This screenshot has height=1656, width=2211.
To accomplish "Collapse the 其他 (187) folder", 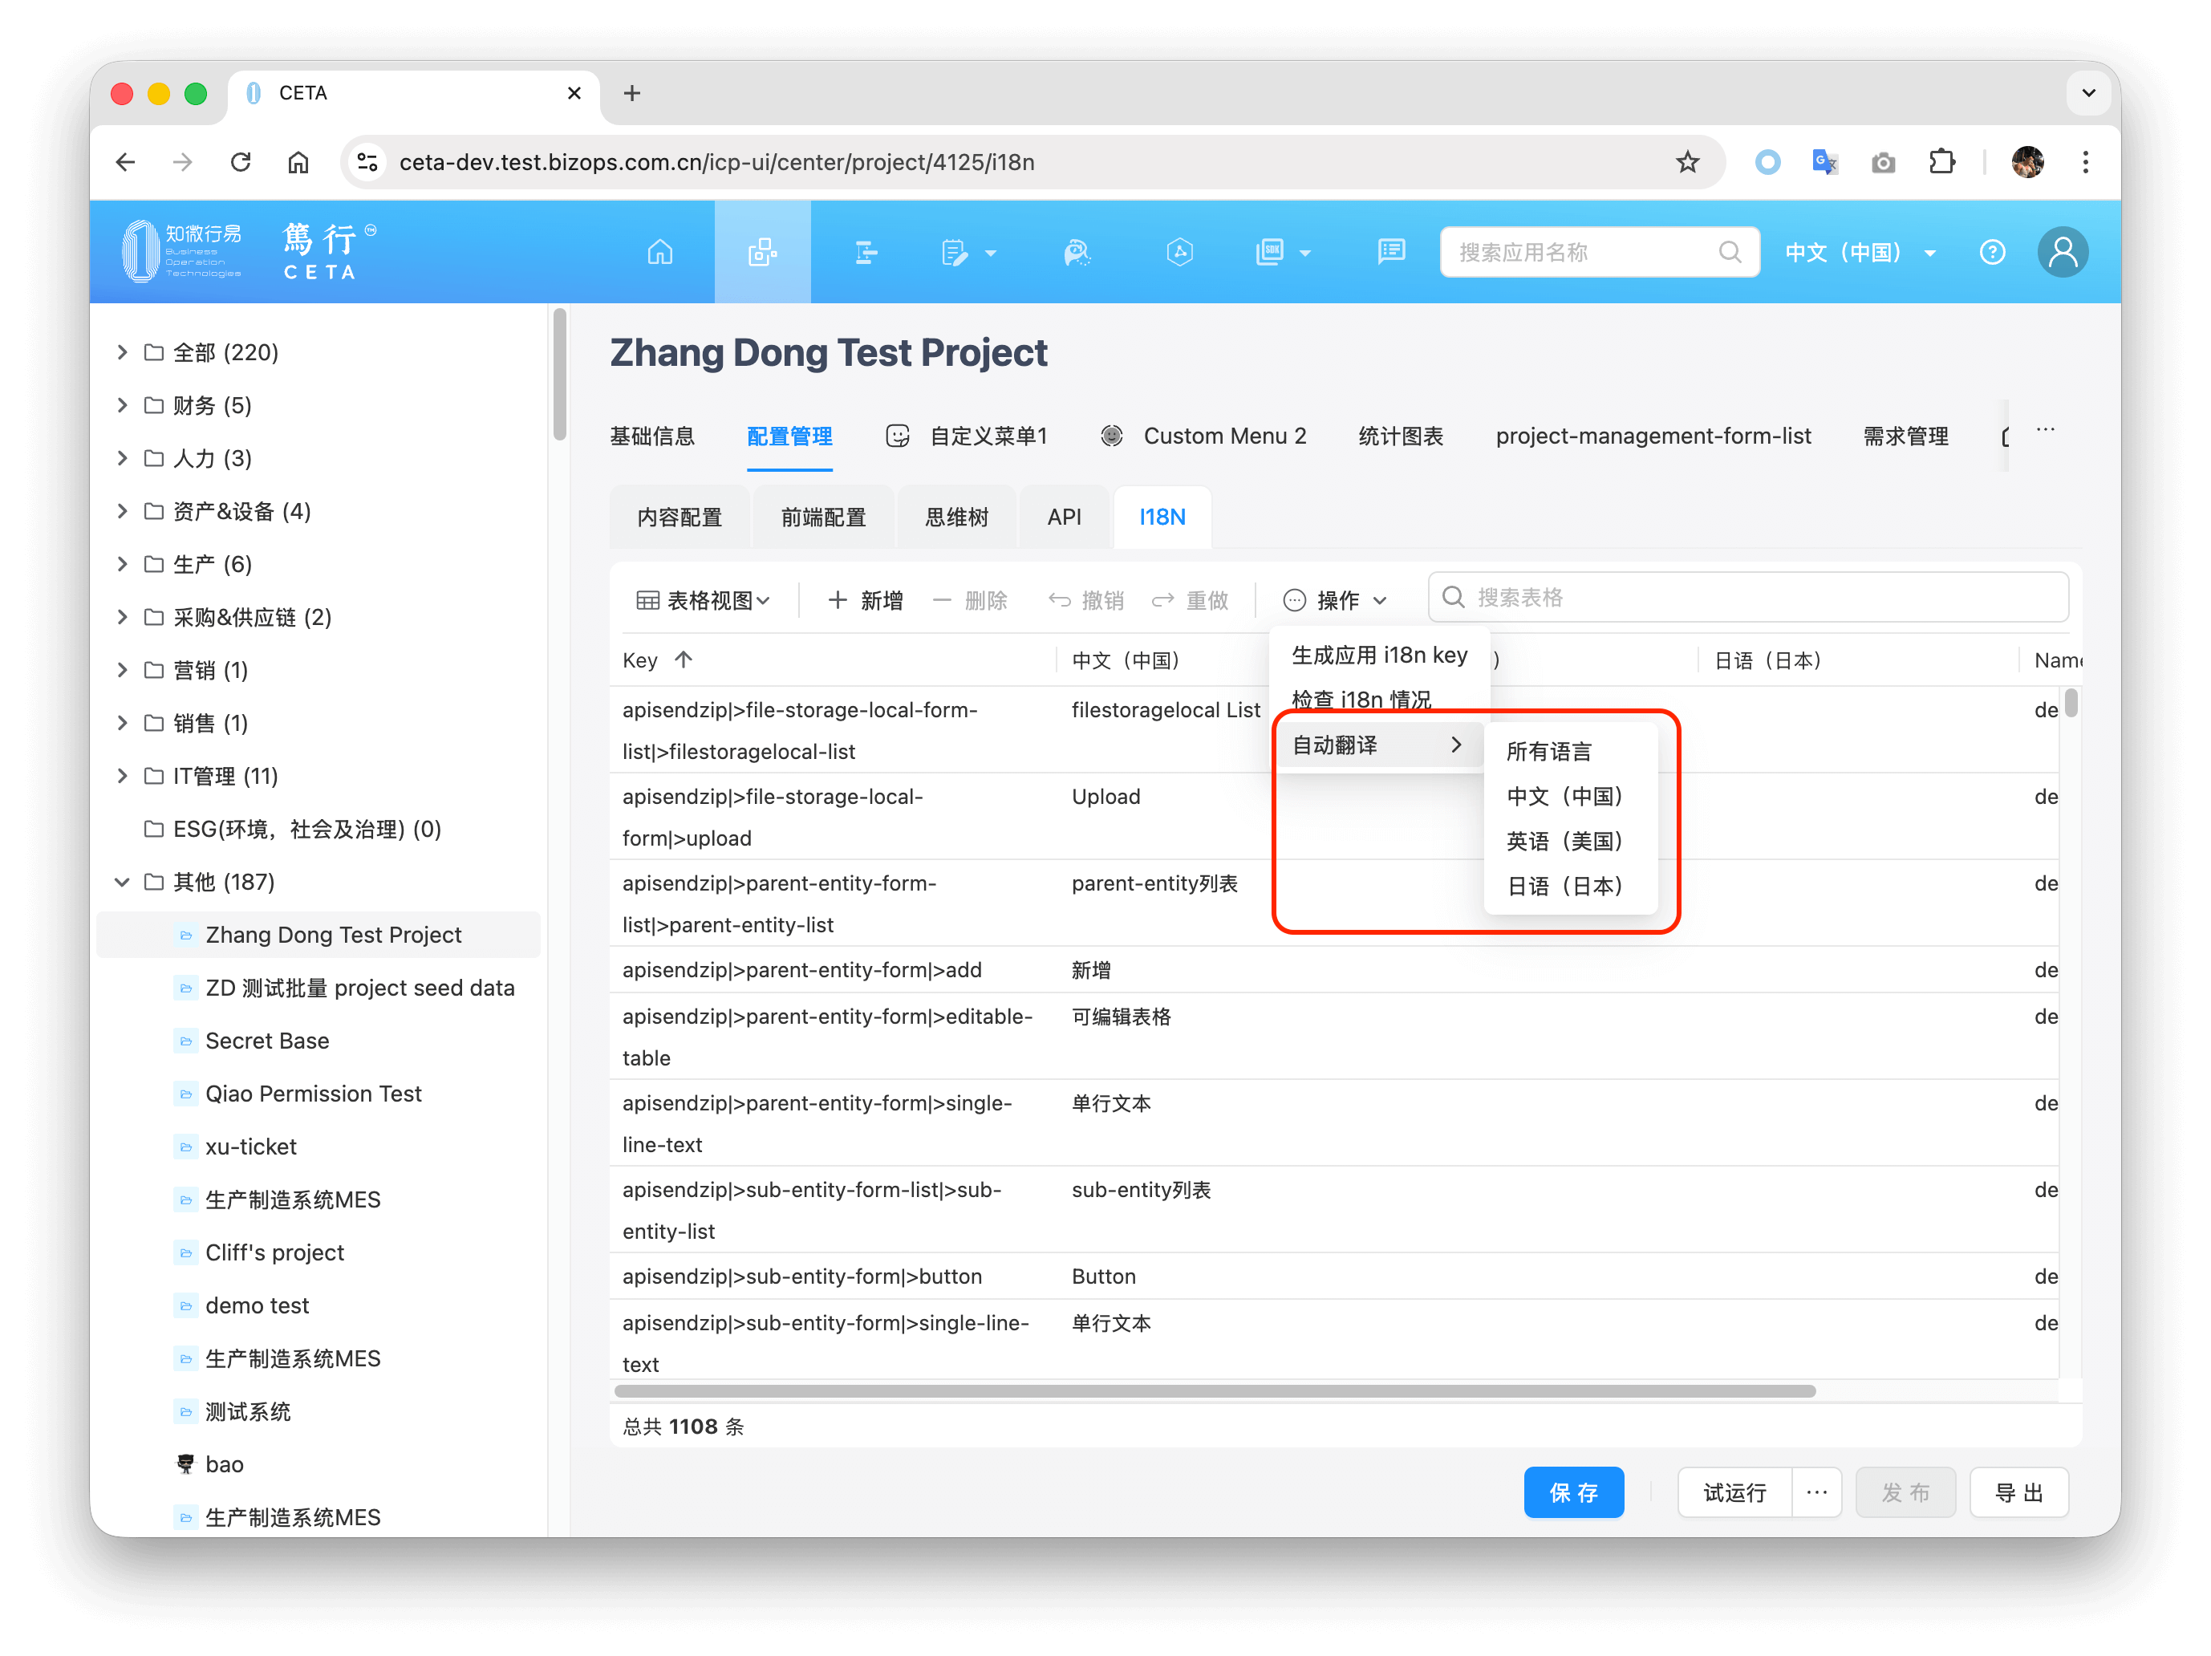I will pyautogui.click(x=122, y=882).
